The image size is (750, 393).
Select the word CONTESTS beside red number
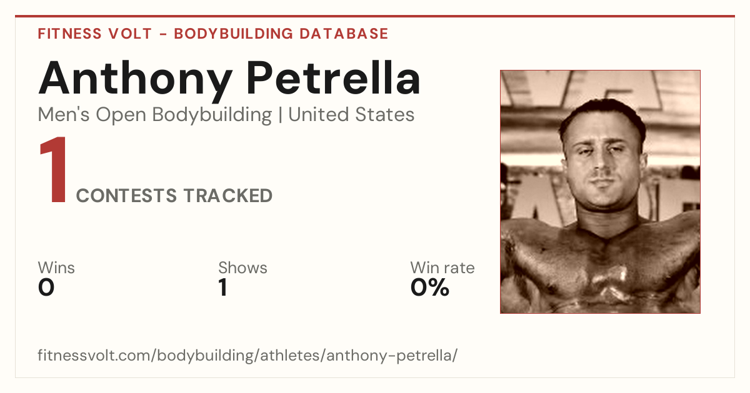click(x=126, y=196)
